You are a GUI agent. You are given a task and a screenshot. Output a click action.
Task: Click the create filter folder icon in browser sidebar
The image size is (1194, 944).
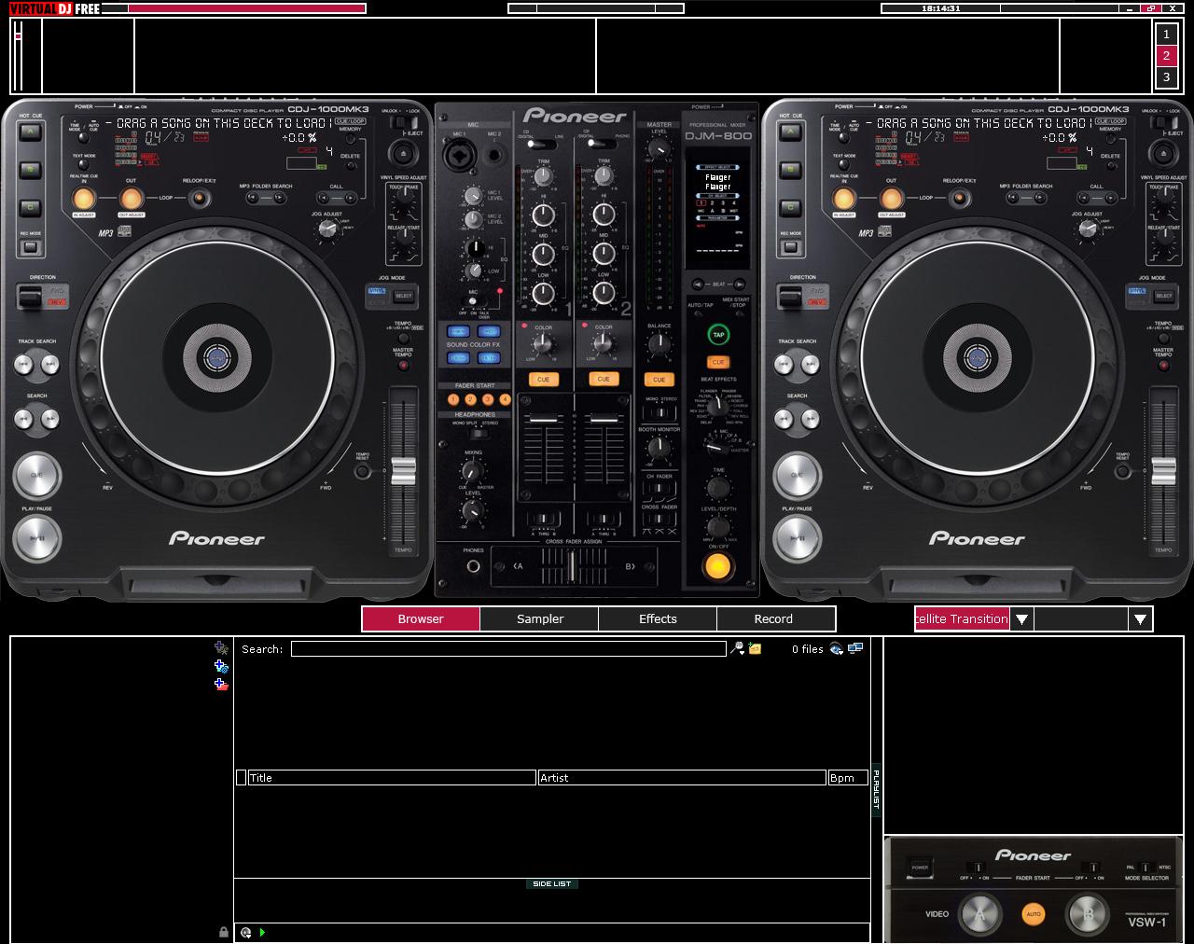220,664
